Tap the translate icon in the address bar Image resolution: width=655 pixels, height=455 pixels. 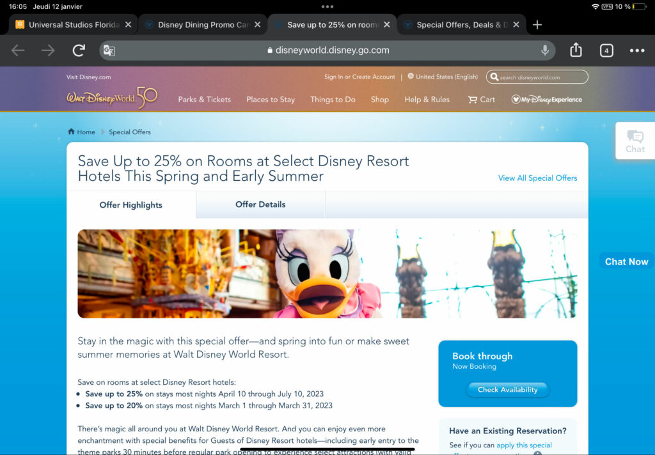[109, 50]
